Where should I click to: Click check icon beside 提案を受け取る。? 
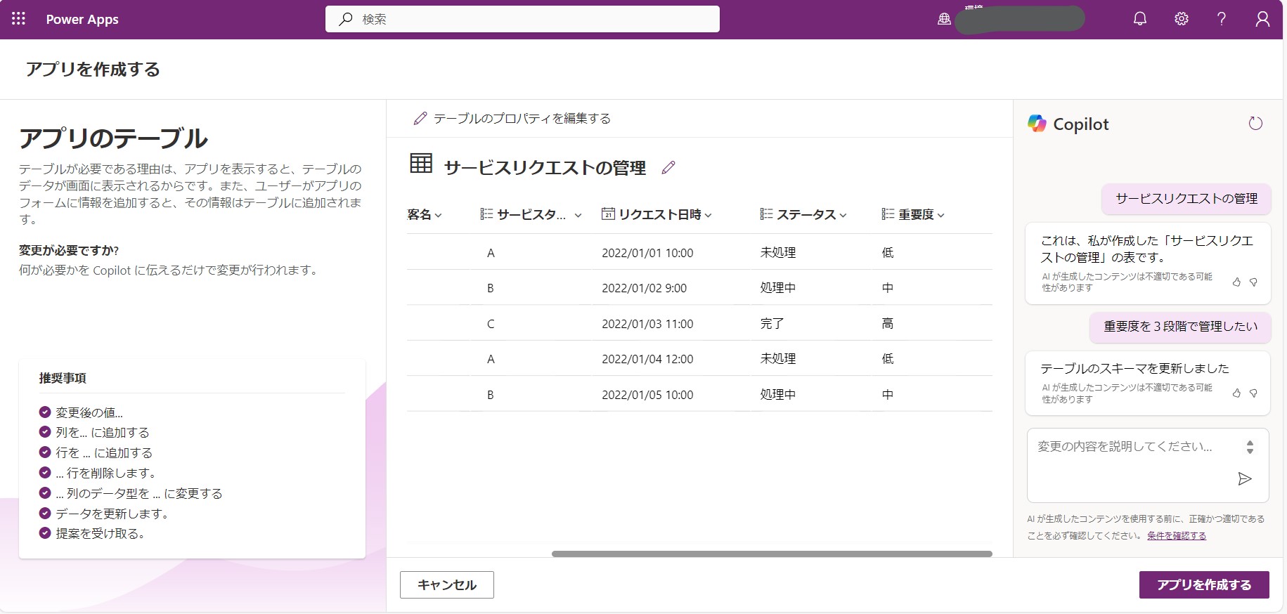45,533
